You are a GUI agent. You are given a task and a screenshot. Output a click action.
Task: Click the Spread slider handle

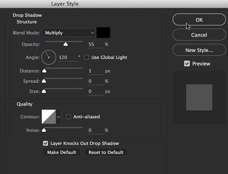(44, 81)
